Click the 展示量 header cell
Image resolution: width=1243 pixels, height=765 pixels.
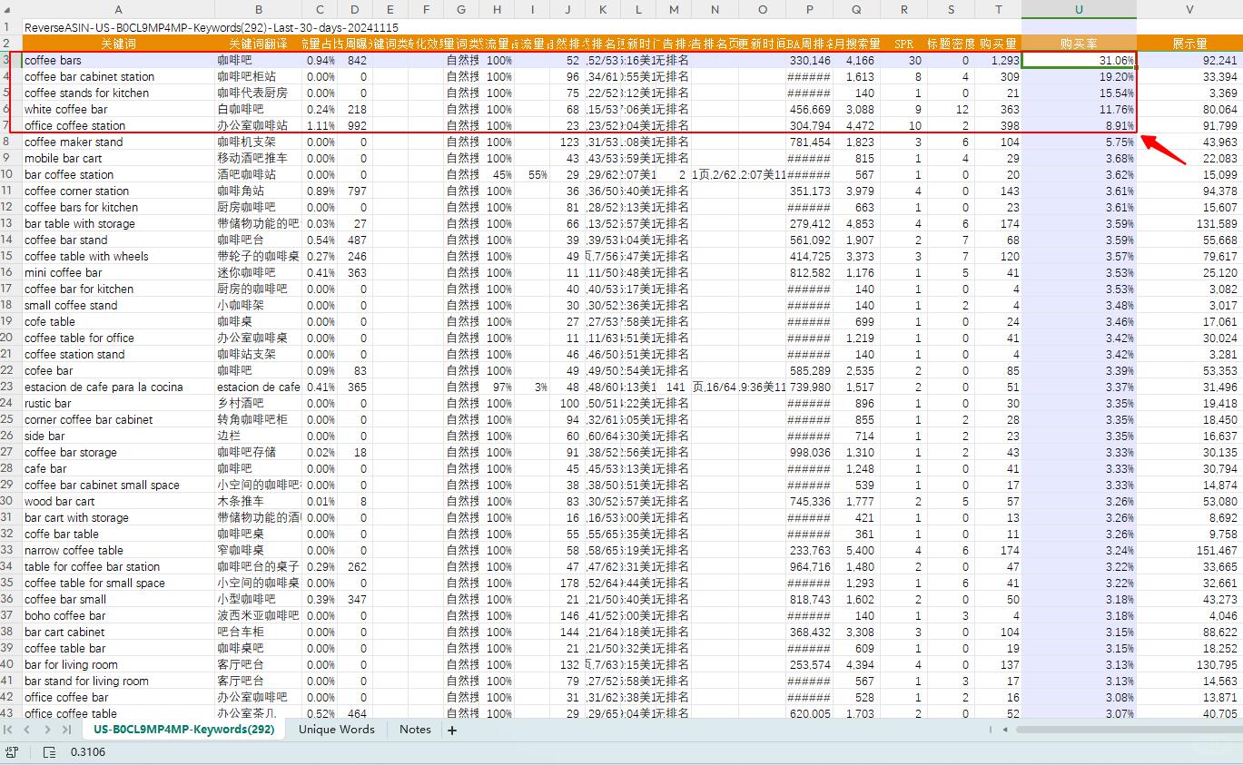point(1189,44)
